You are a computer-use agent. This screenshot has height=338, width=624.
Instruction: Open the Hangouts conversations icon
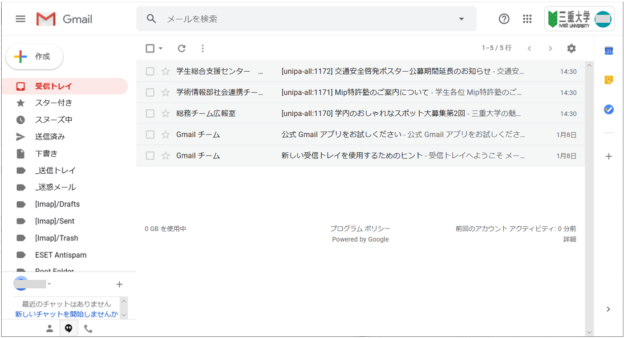(68, 328)
